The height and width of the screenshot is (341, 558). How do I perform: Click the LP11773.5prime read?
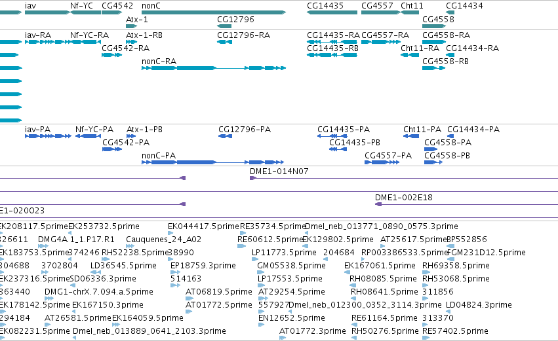284,253
